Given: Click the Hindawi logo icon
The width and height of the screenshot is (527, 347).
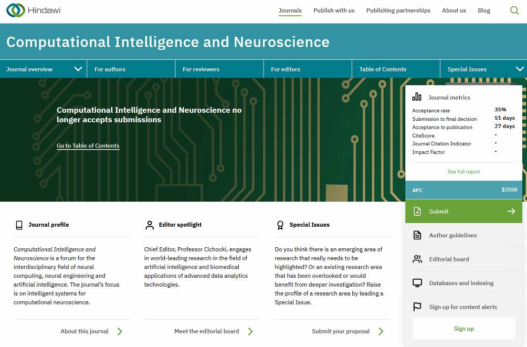Looking at the screenshot, I should (x=16, y=10).
